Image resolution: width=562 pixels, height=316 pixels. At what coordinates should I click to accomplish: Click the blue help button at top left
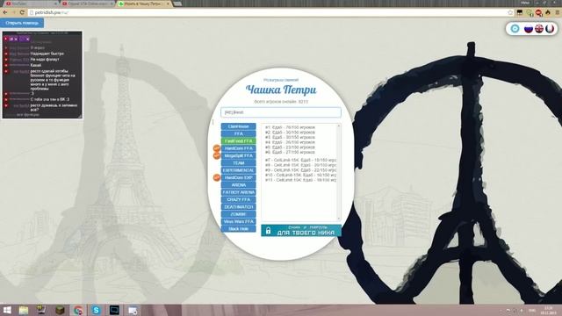pos(22,23)
